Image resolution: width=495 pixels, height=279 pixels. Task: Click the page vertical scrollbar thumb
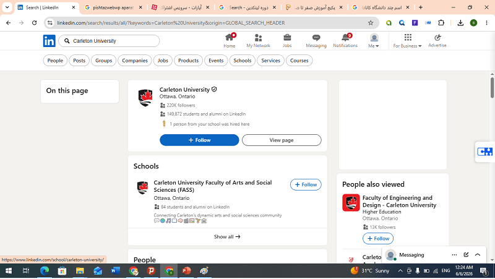coord(492,87)
